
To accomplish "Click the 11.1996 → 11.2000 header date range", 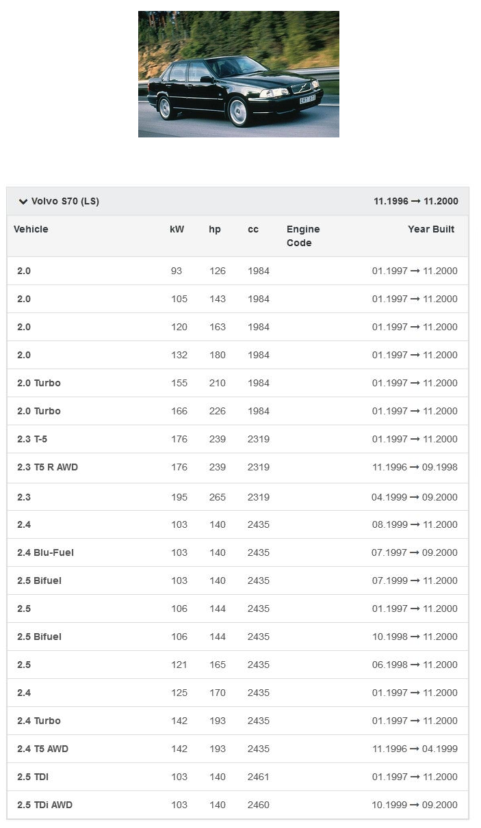I will click(416, 202).
